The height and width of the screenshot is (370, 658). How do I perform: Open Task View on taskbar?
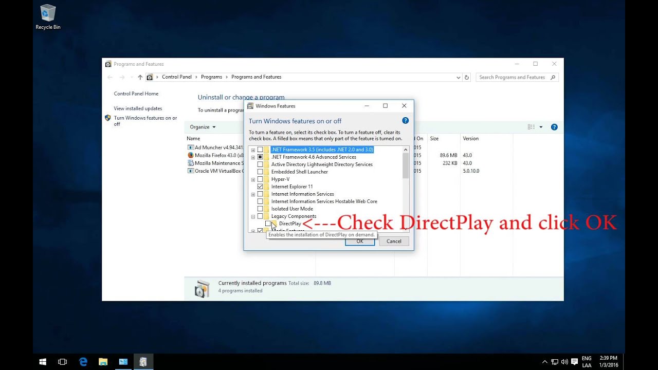(x=63, y=362)
